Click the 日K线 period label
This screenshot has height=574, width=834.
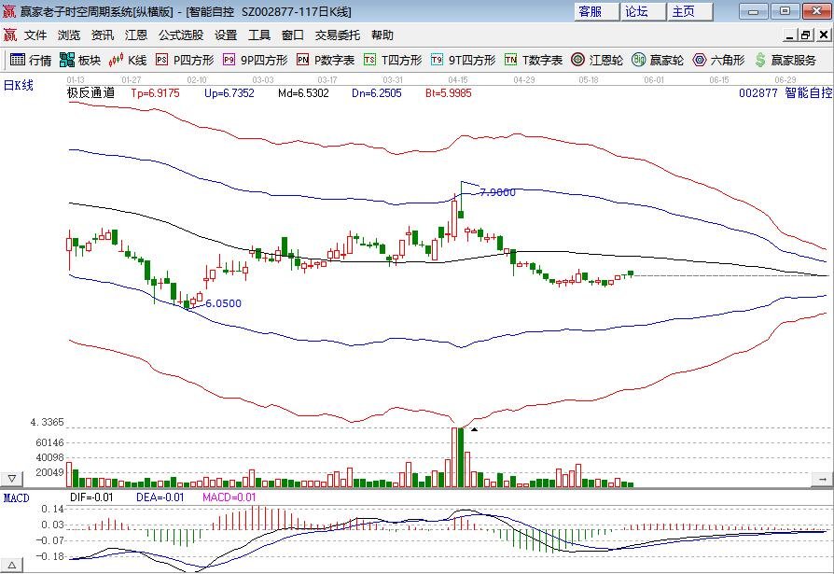coord(18,85)
